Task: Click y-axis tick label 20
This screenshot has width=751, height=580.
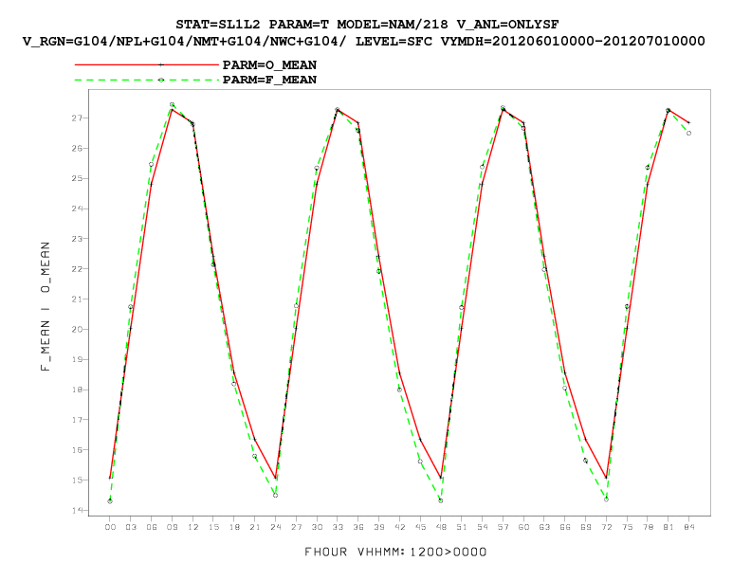Action: [77, 330]
